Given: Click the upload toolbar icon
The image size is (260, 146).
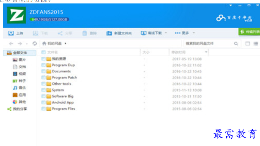Looking at the screenshot, I should (x=11, y=33).
